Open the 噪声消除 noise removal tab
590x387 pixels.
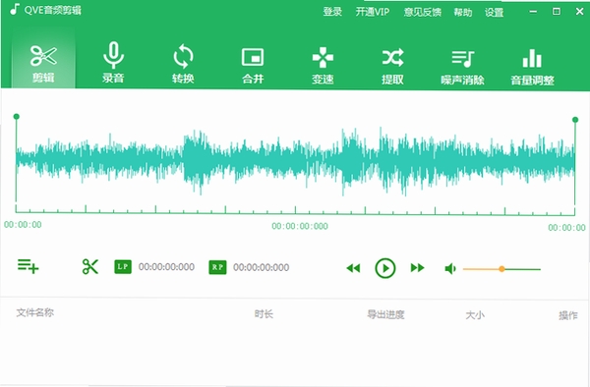pyautogui.click(x=462, y=67)
